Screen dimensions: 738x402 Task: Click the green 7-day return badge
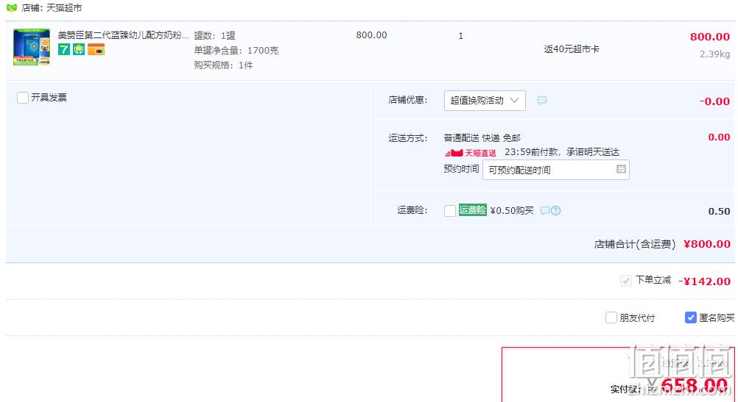pyautogui.click(x=64, y=49)
